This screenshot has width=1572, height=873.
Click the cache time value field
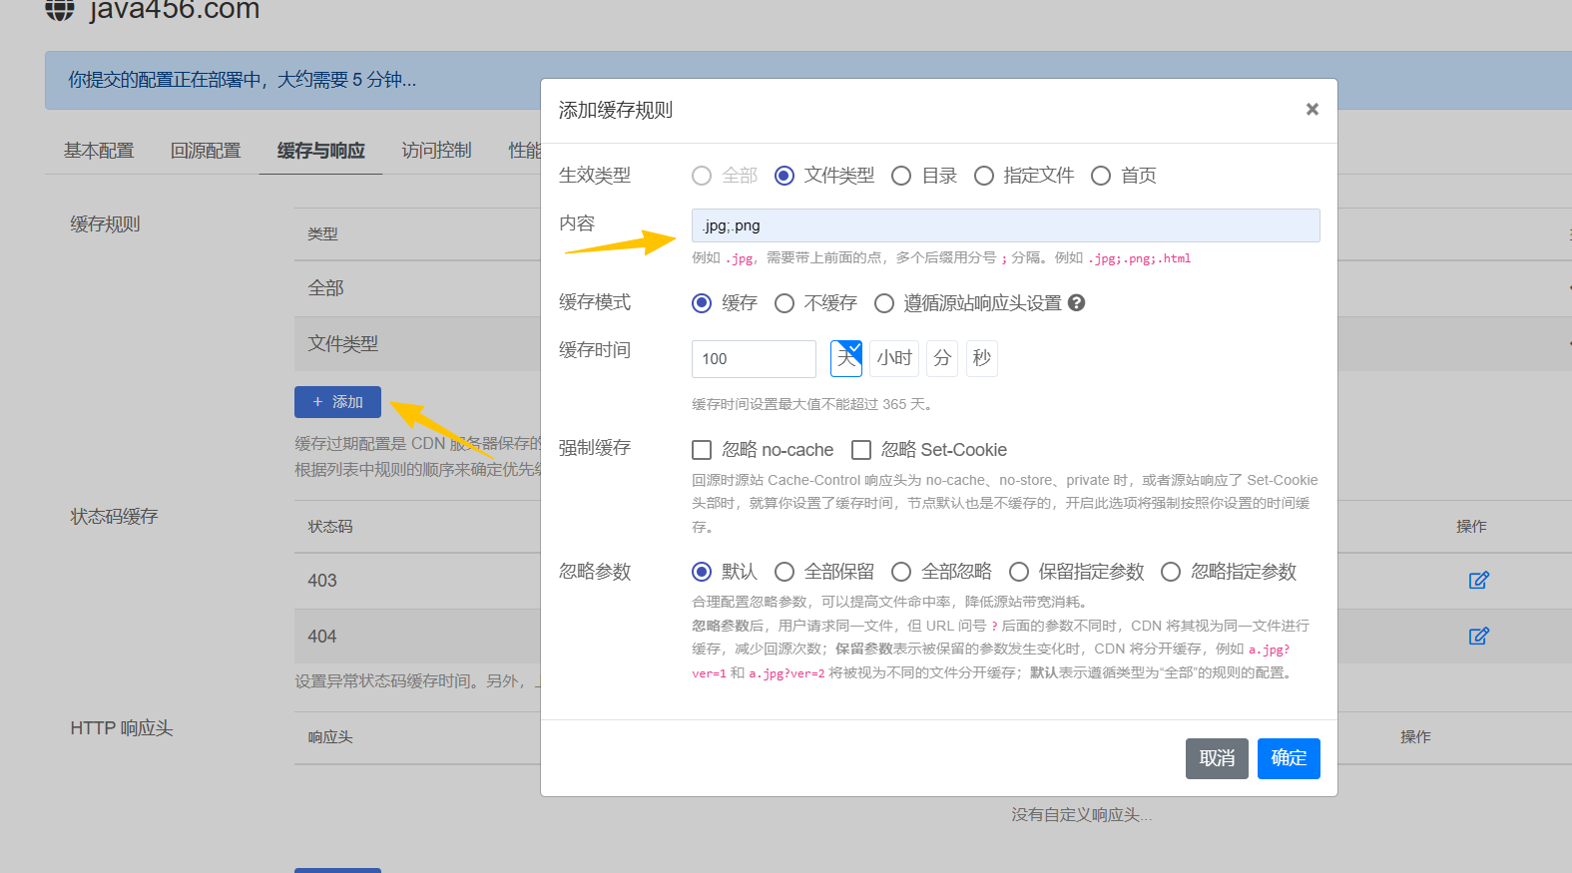coord(753,359)
